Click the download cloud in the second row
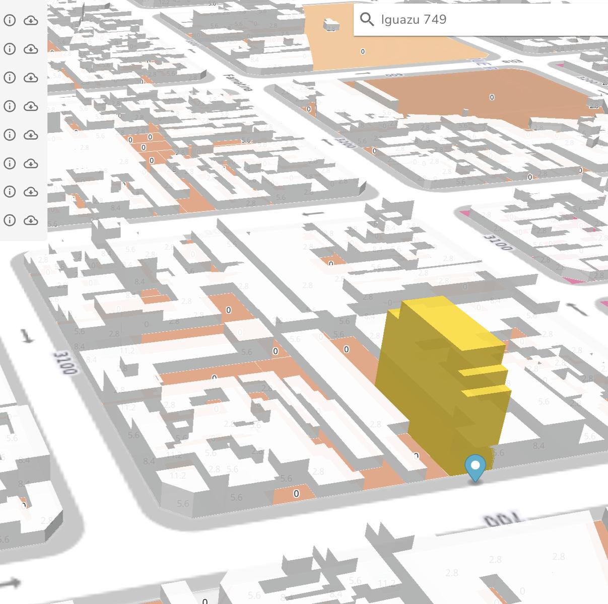 pos(31,49)
